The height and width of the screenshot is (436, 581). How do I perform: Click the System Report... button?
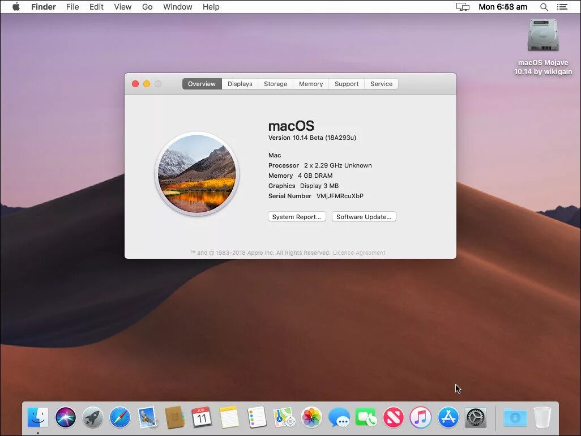click(297, 217)
